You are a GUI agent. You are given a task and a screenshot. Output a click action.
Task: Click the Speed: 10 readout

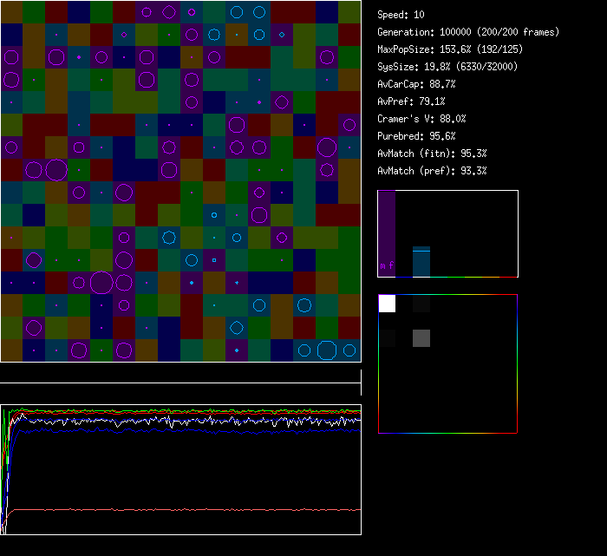[401, 15]
